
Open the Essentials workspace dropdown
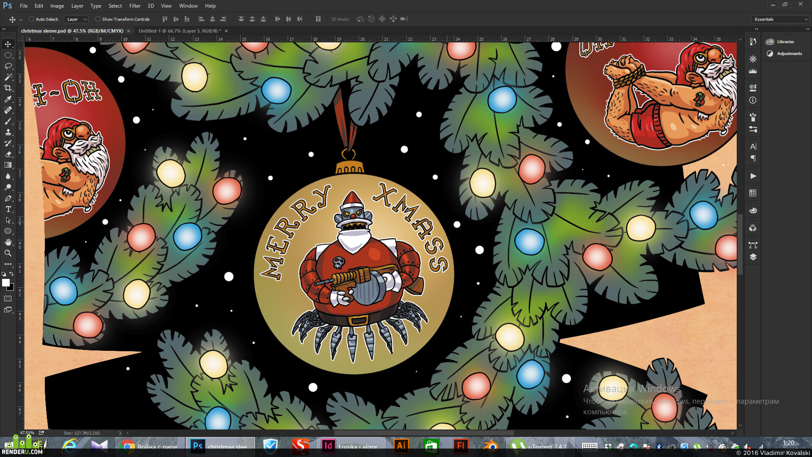point(780,19)
